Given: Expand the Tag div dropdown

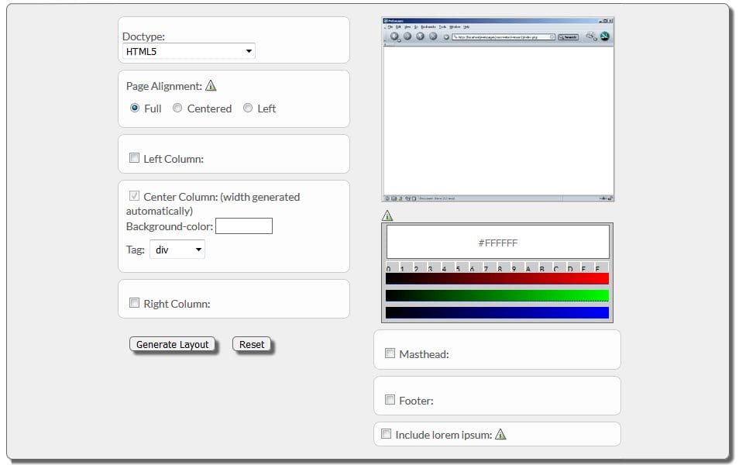Looking at the screenshot, I should click(x=177, y=250).
